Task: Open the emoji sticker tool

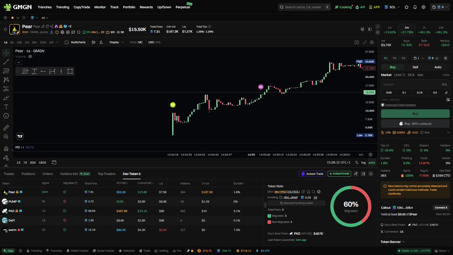Action: click(x=6, y=116)
